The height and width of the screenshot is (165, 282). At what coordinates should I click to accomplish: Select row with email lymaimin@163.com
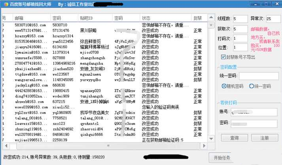pos(104,52)
